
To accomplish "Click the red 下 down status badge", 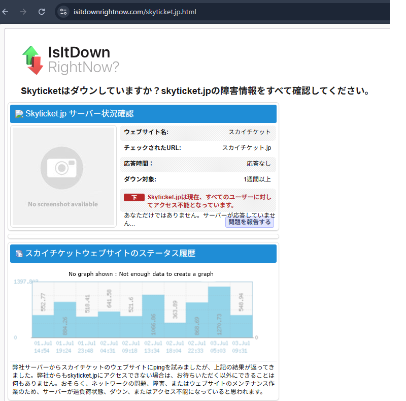I will (x=134, y=198).
